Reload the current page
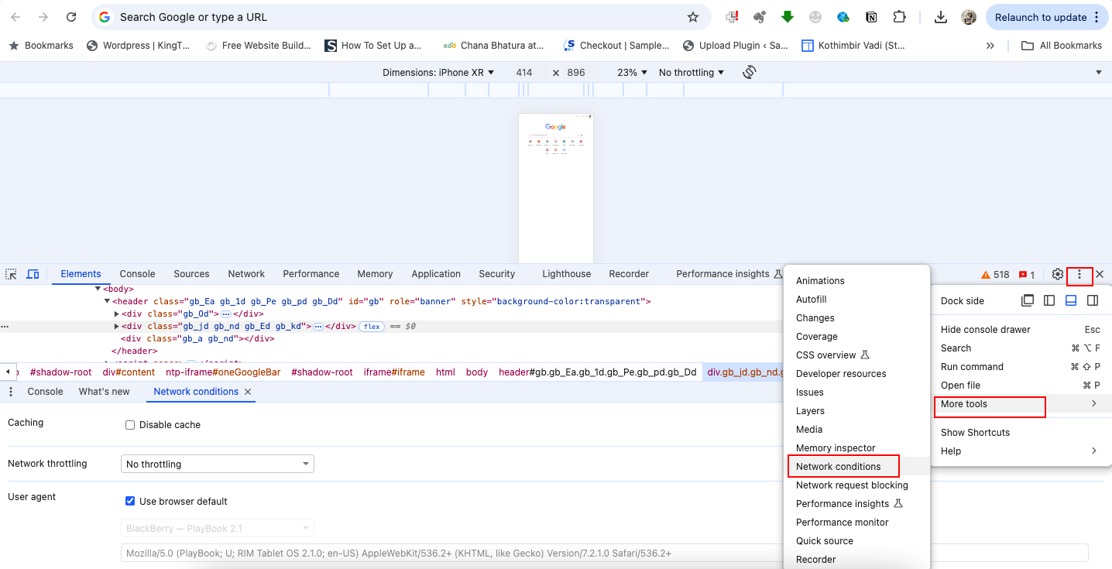 [71, 17]
